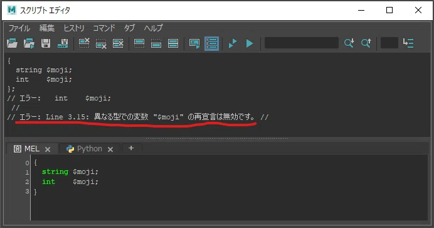434x228 pixels.
Task: Click the Load Script folder icon
Action: tap(12, 43)
